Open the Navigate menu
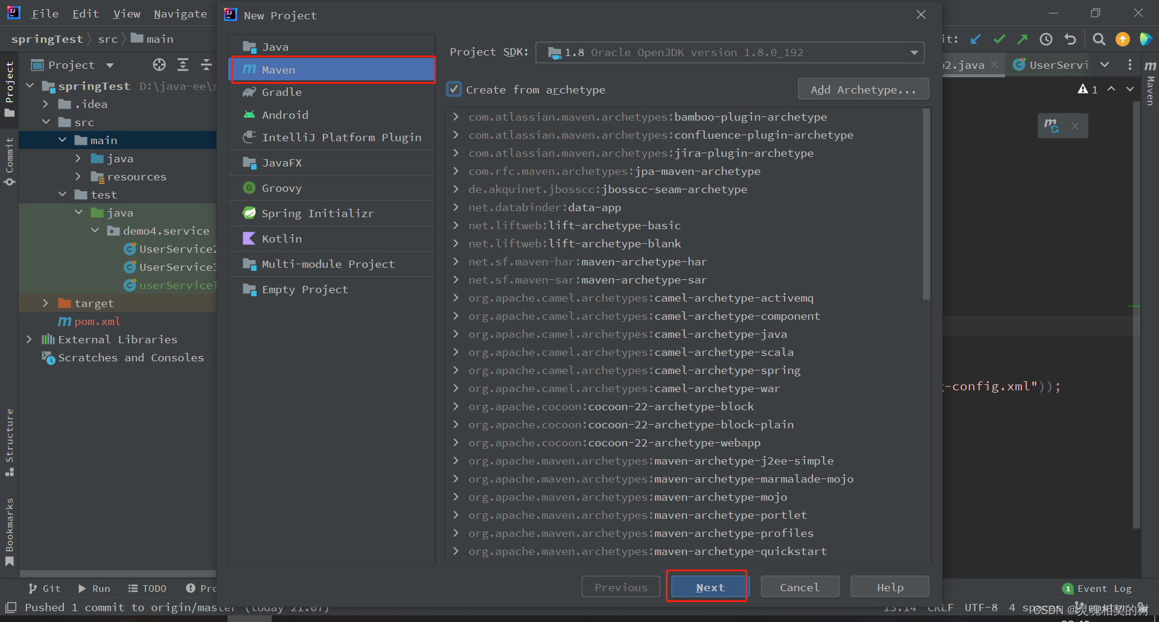This screenshot has height=622, width=1159. (180, 13)
